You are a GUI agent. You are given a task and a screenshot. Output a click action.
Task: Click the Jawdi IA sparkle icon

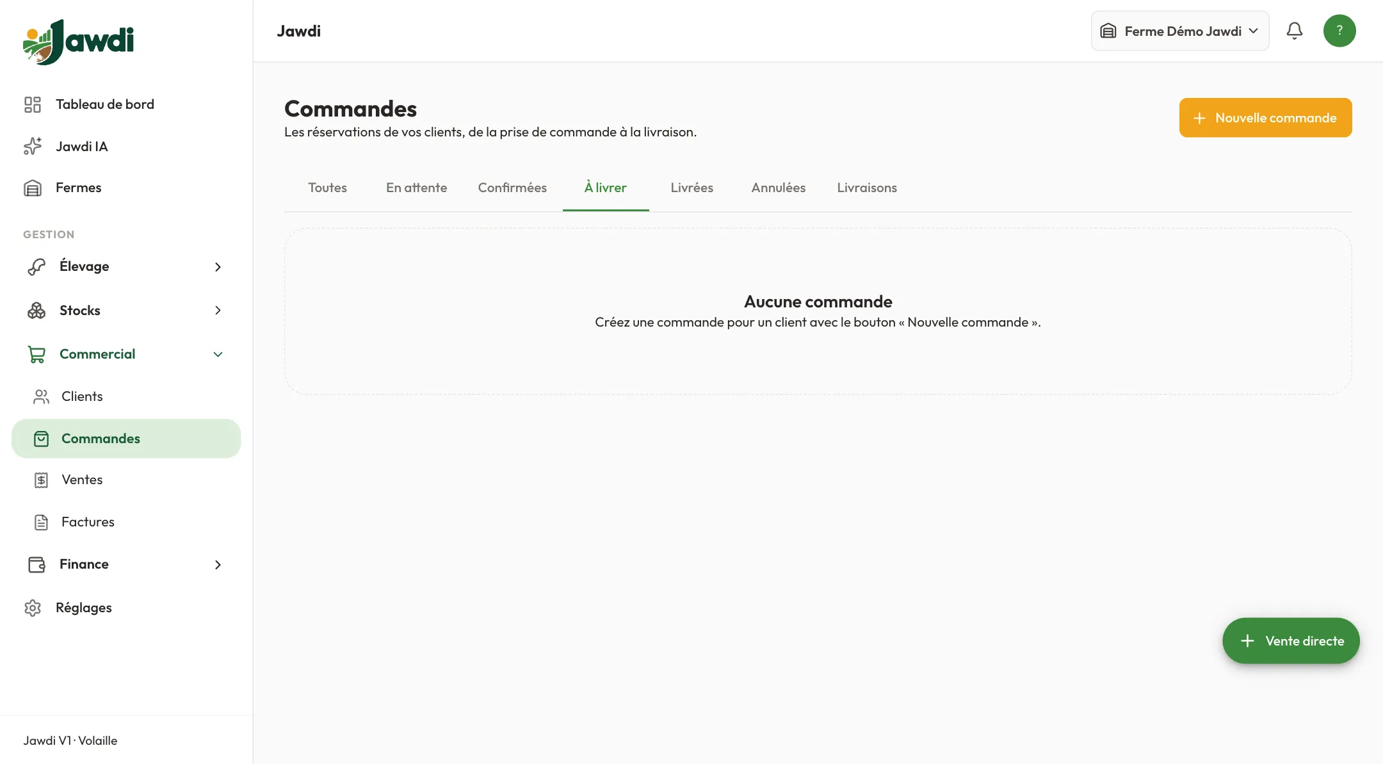coord(33,147)
